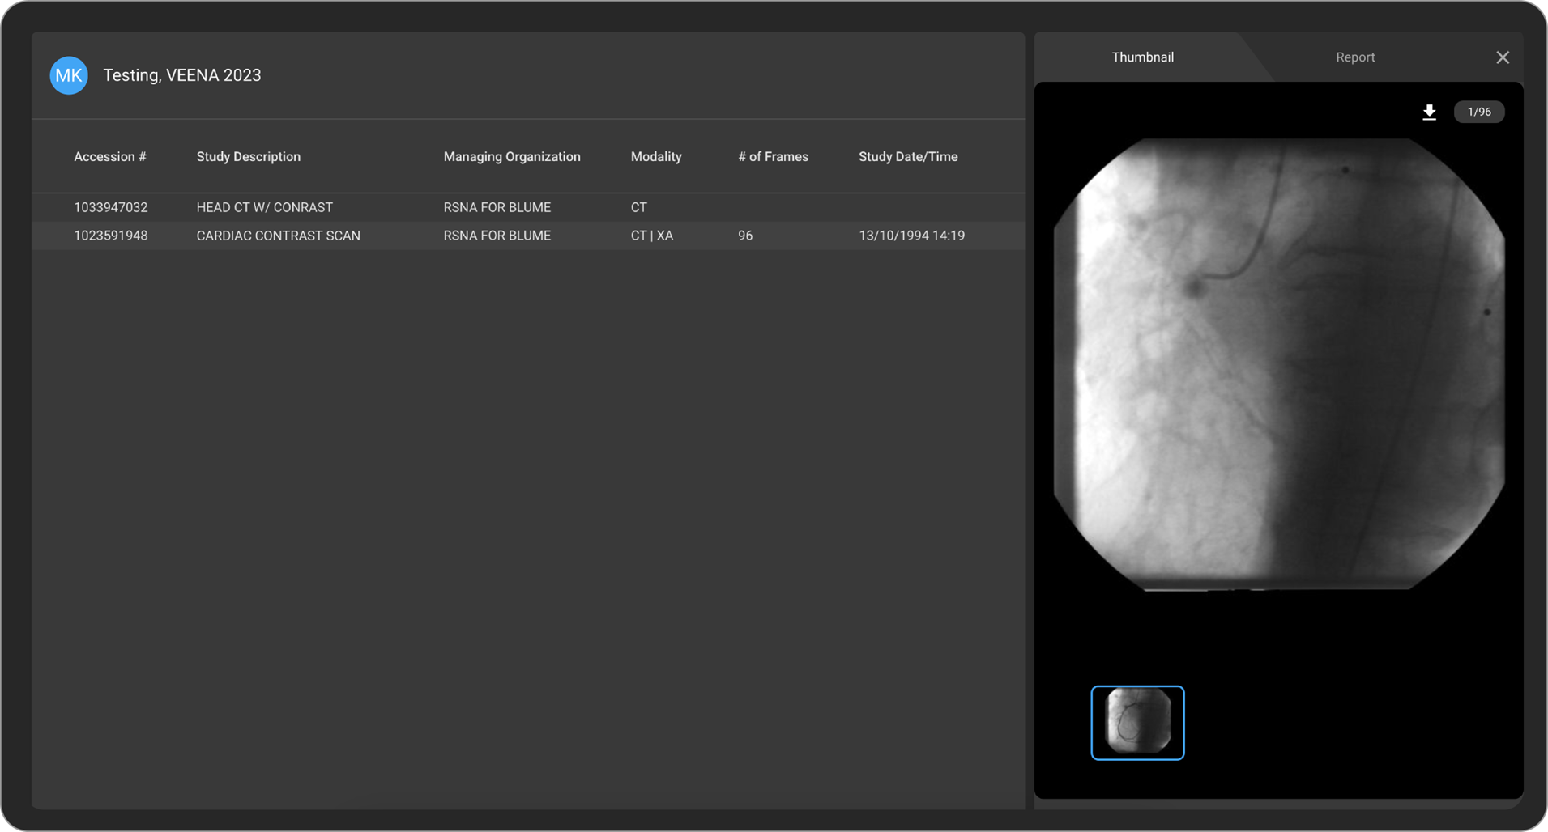
Task: Select the Thumbnail tab
Action: 1142,57
